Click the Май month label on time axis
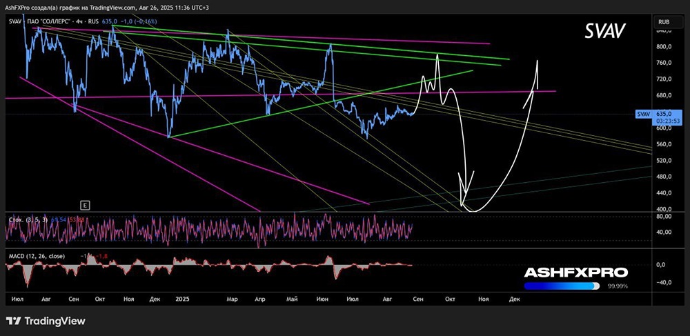Image resolution: width=690 pixels, height=336 pixels. [x=292, y=299]
